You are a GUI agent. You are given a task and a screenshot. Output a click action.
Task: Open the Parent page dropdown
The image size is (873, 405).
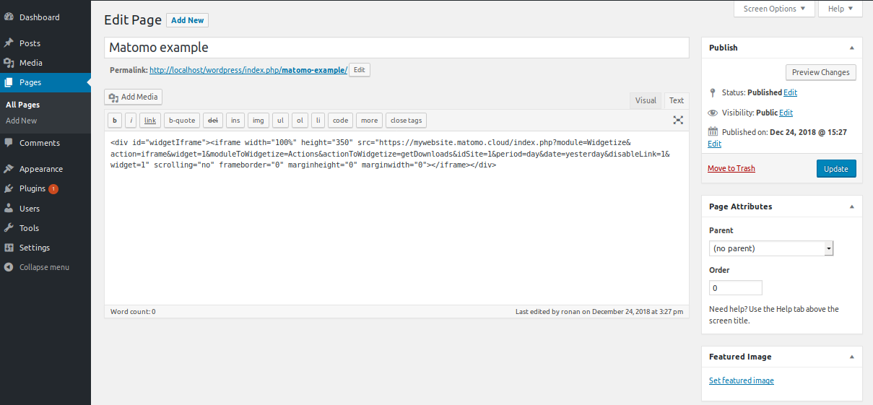point(771,248)
